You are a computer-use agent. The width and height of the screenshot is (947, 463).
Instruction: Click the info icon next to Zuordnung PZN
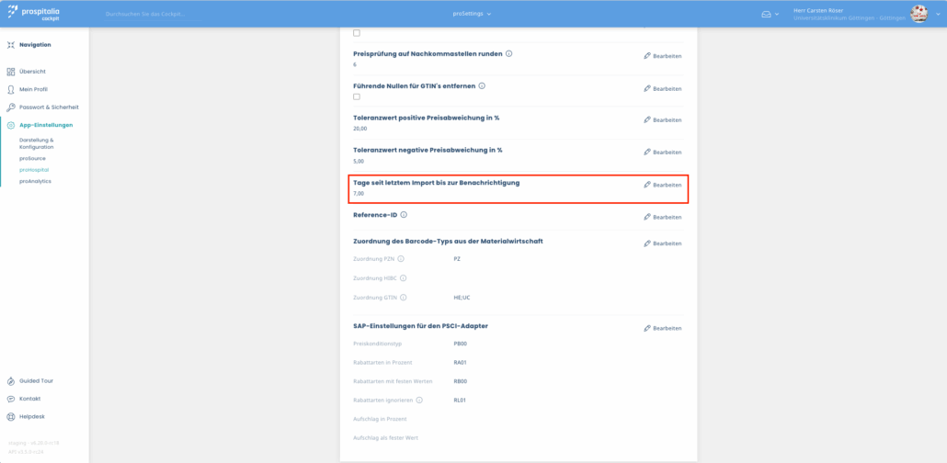click(400, 259)
